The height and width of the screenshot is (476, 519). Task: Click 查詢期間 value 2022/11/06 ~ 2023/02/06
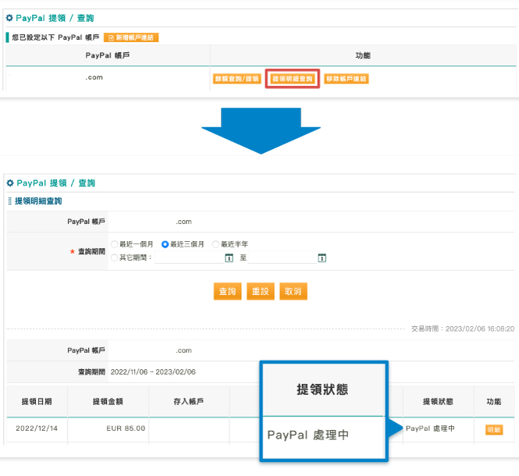[153, 371]
